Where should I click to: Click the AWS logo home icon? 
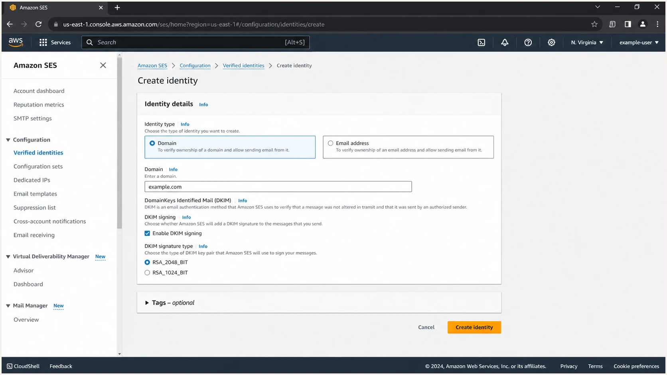[x=16, y=42]
